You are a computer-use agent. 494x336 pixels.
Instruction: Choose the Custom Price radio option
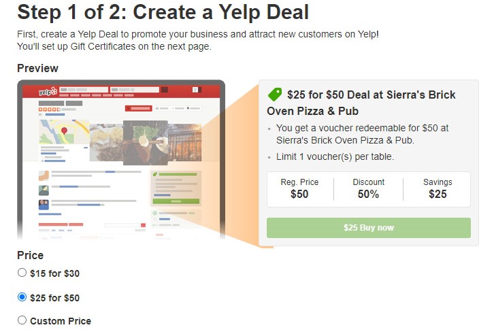[22, 320]
